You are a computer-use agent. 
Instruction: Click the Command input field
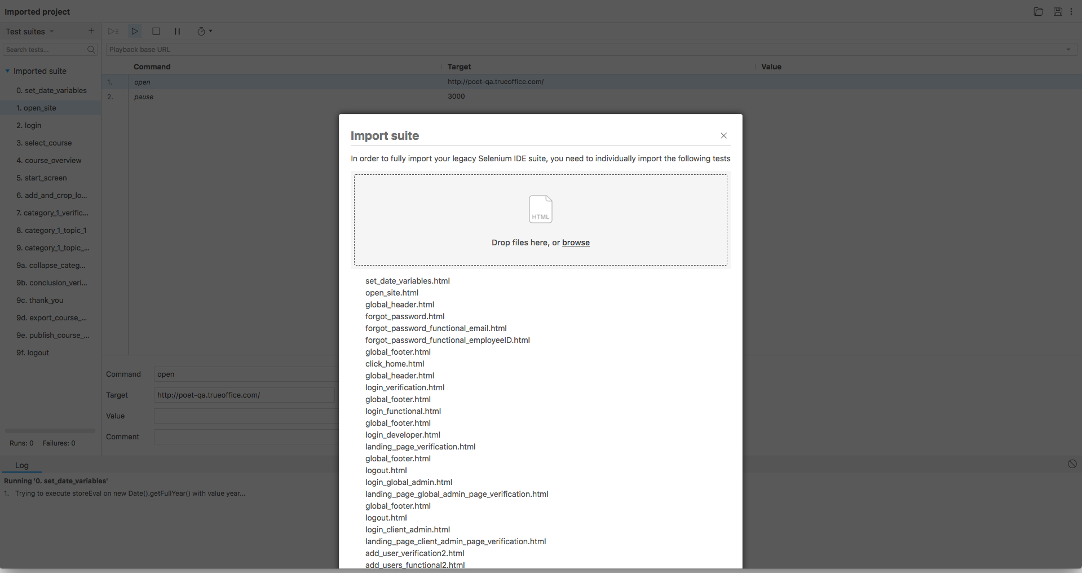pyautogui.click(x=246, y=374)
